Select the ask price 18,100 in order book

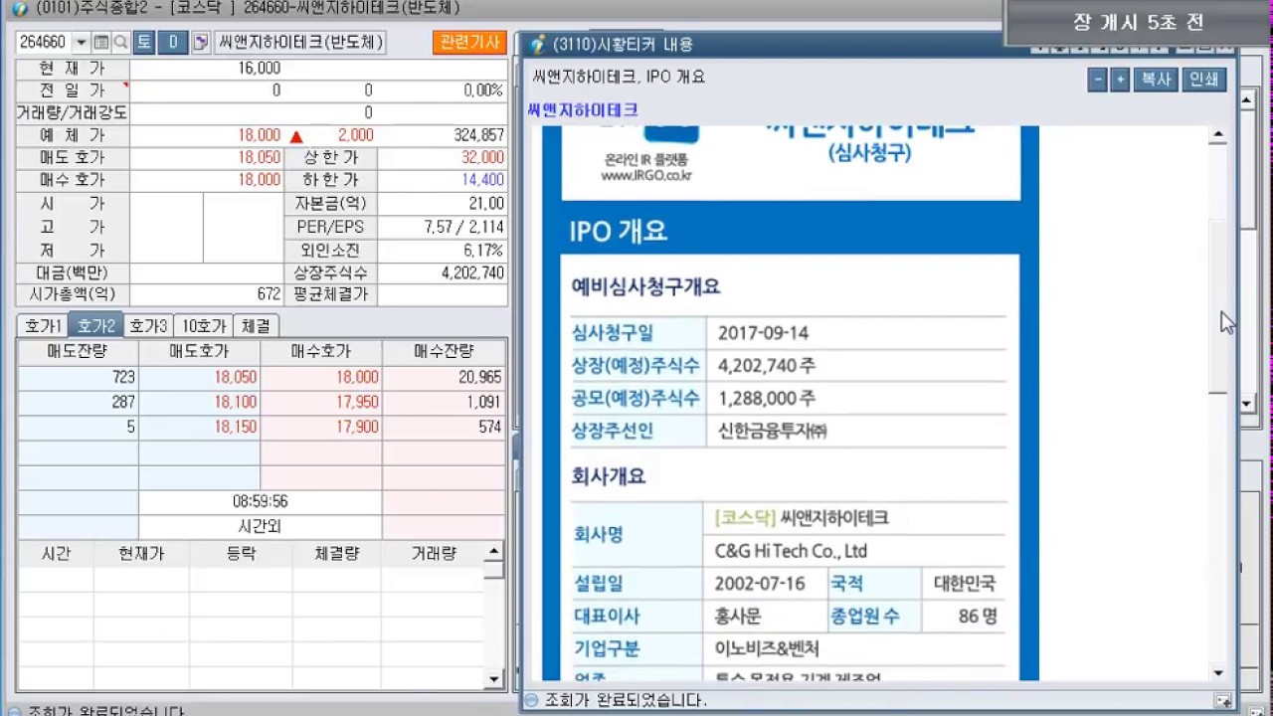pos(235,402)
